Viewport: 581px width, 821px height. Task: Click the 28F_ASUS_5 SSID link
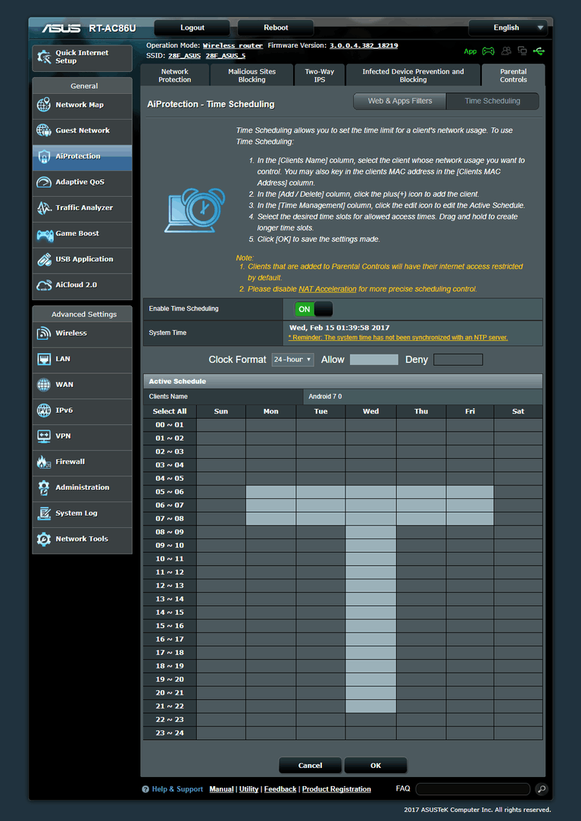click(225, 55)
